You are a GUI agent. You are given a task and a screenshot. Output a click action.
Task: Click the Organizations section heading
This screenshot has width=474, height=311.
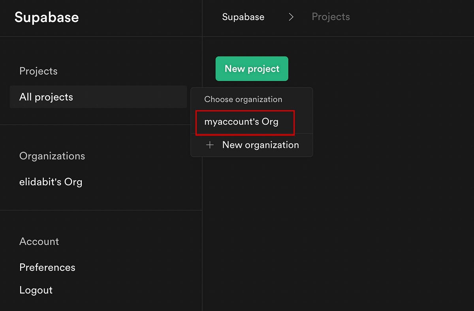[x=52, y=156]
